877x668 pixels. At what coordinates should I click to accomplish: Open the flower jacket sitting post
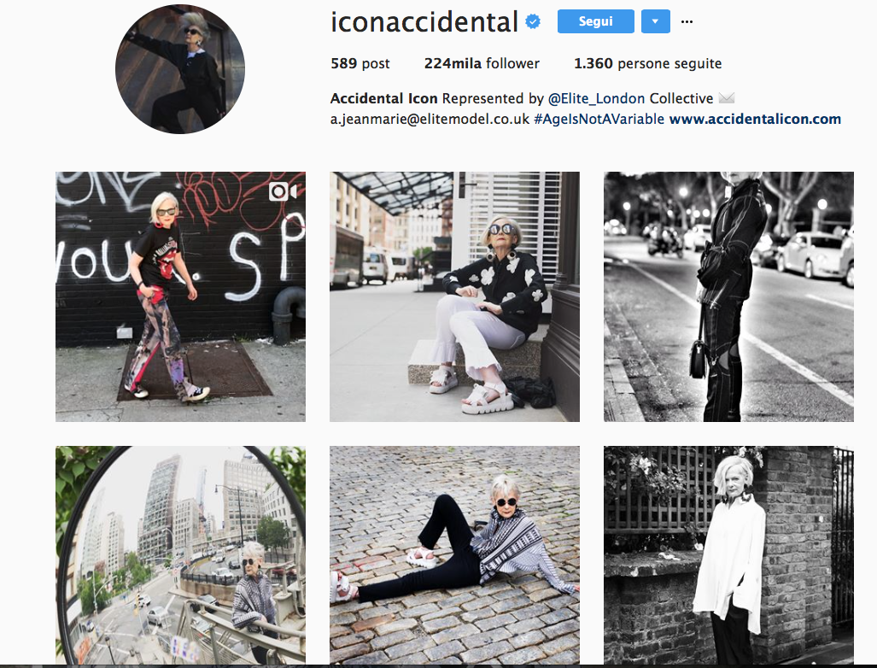click(454, 296)
